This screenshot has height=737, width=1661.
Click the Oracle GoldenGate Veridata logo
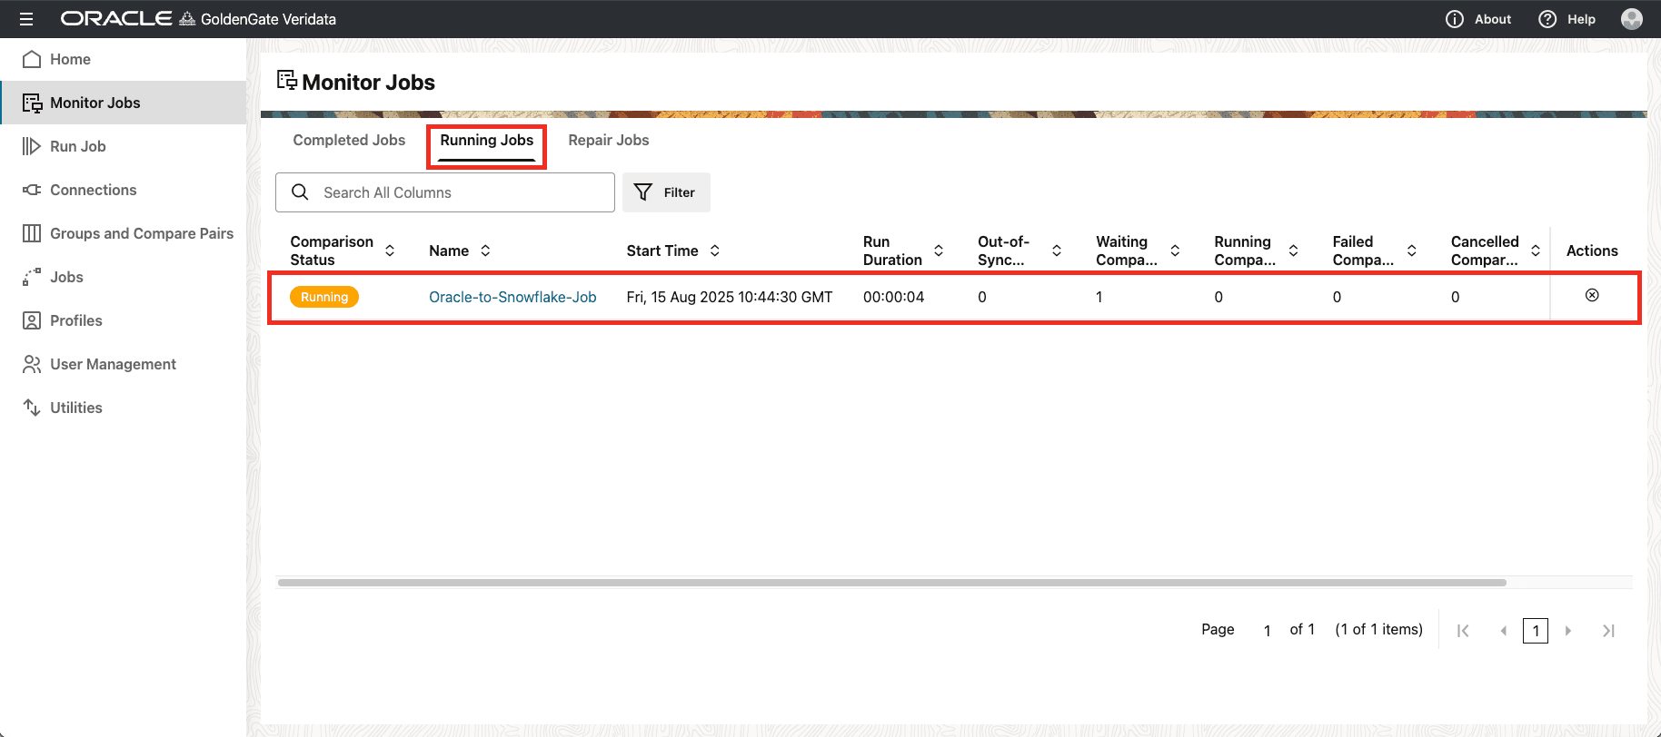tap(198, 19)
